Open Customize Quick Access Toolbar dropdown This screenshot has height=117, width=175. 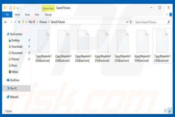pos(17,8)
